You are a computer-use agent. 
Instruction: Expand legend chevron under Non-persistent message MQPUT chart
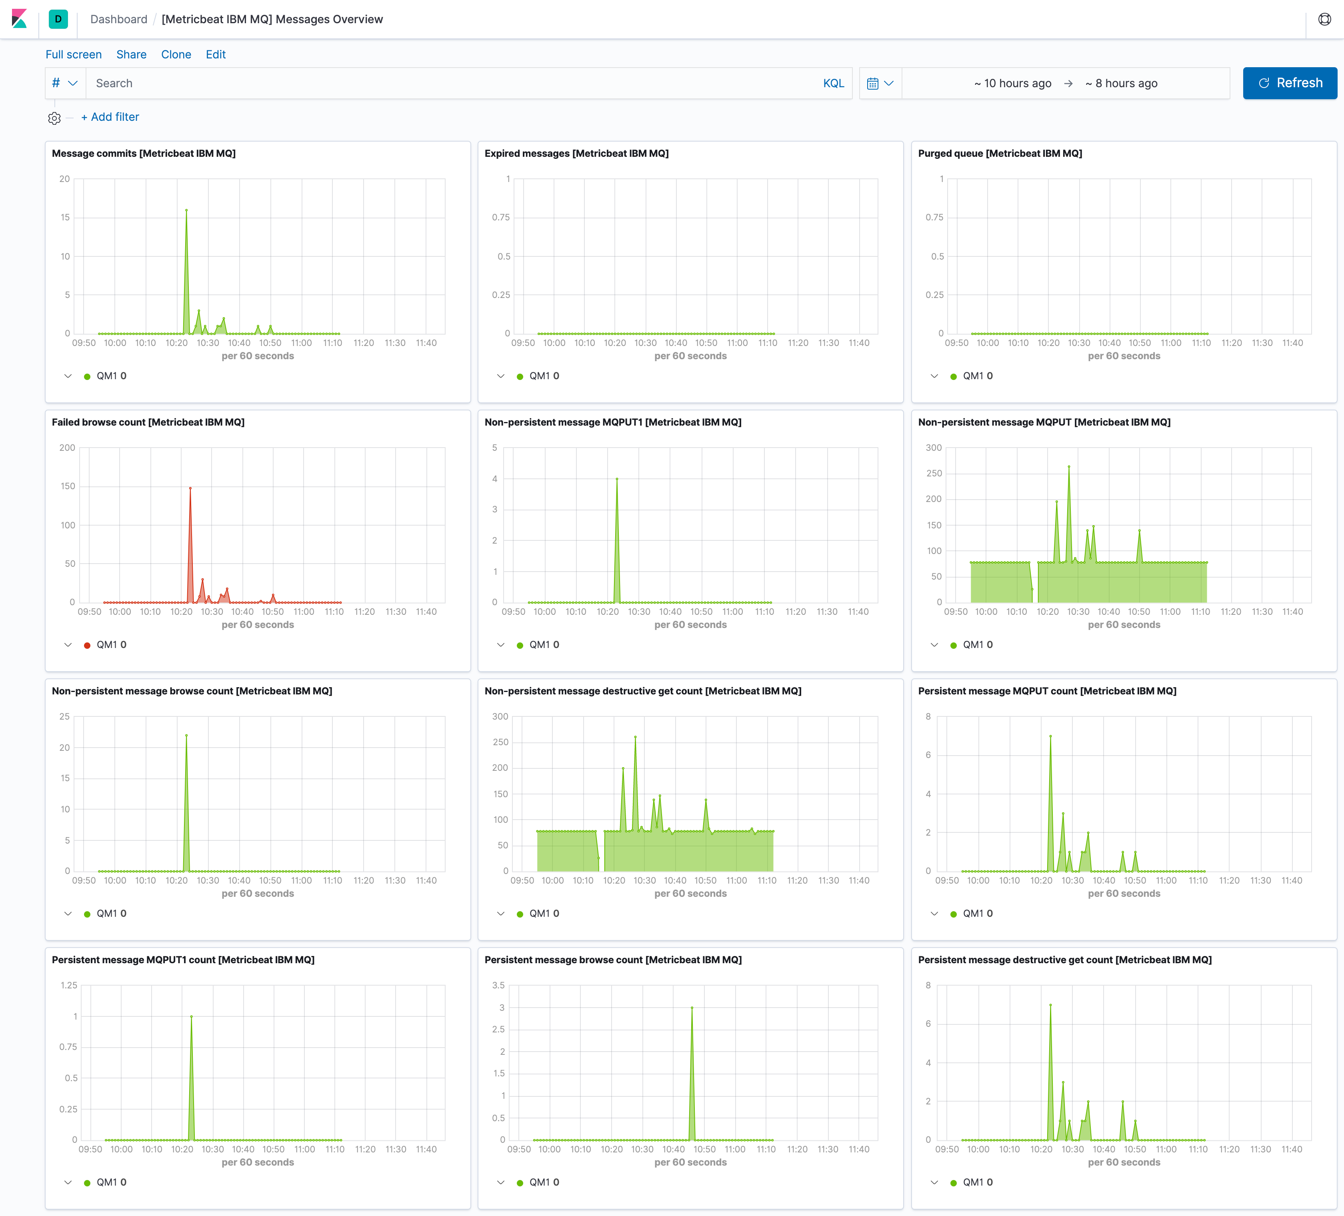(934, 644)
